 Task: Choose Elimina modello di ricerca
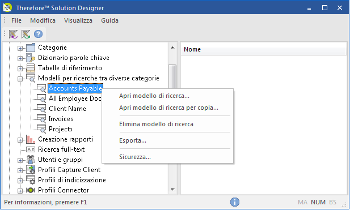[168, 124]
